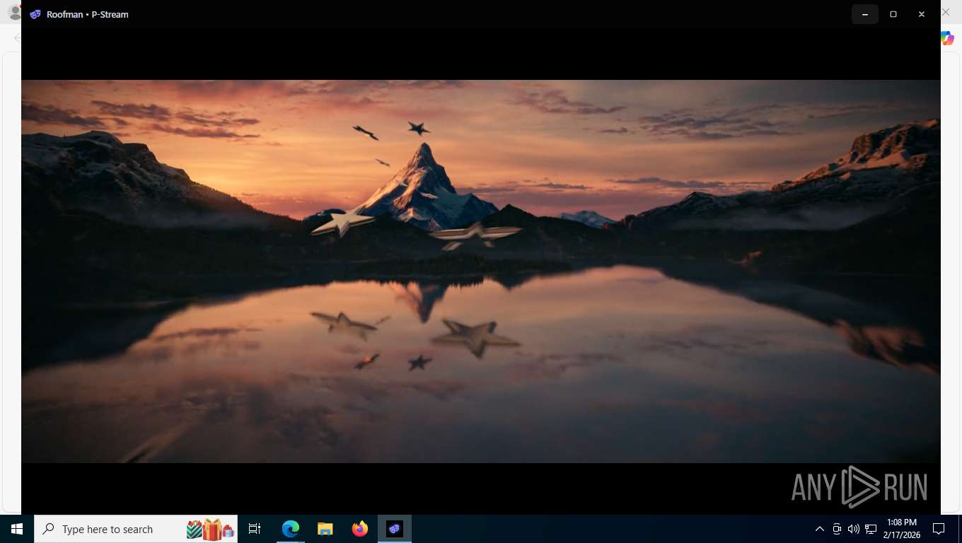Open Task View from the taskbar
The image size is (962, 543).
point(255,529)
